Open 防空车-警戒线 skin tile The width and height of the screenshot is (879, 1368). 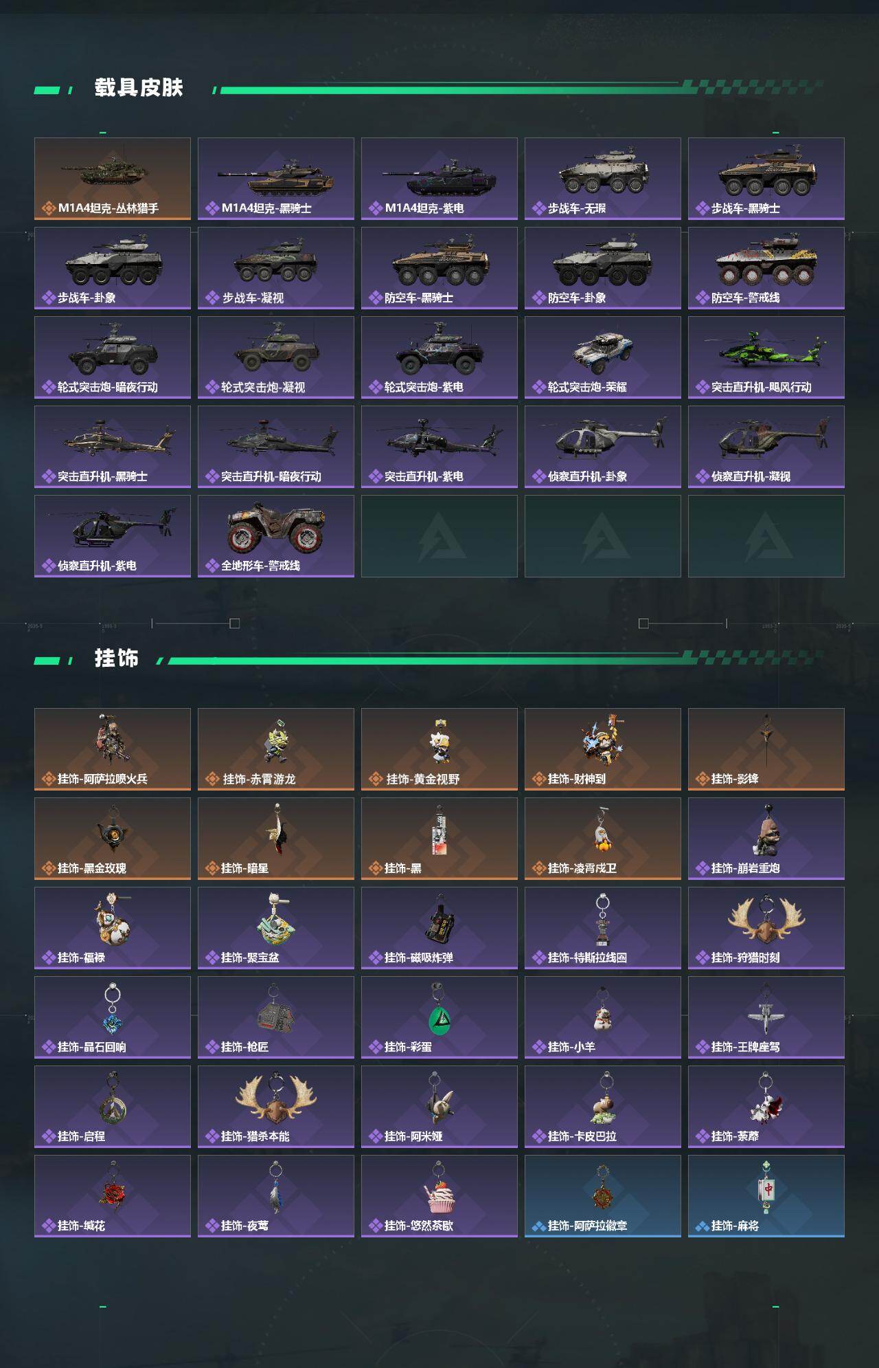point(766,268)
